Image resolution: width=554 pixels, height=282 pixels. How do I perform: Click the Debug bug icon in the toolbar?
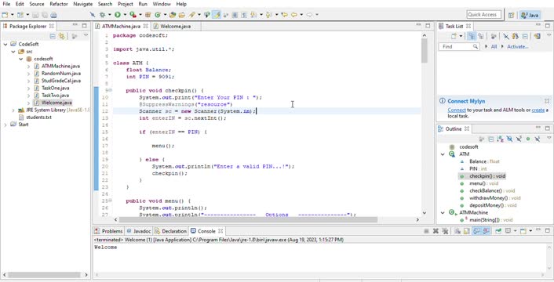coord(103,15)
